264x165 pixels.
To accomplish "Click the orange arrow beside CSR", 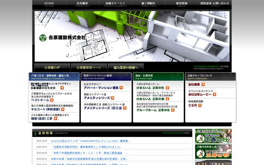I will (200, 106).
